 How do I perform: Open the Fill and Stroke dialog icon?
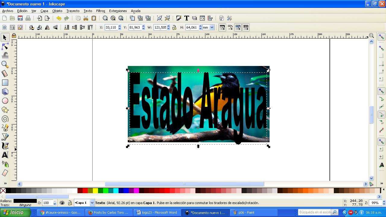coord(179,18)
